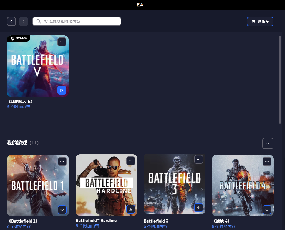Collapse the 我的游戏 section
Image resolution: width=285 pixels, height=230 pixels.
click(x=268, y=143)
